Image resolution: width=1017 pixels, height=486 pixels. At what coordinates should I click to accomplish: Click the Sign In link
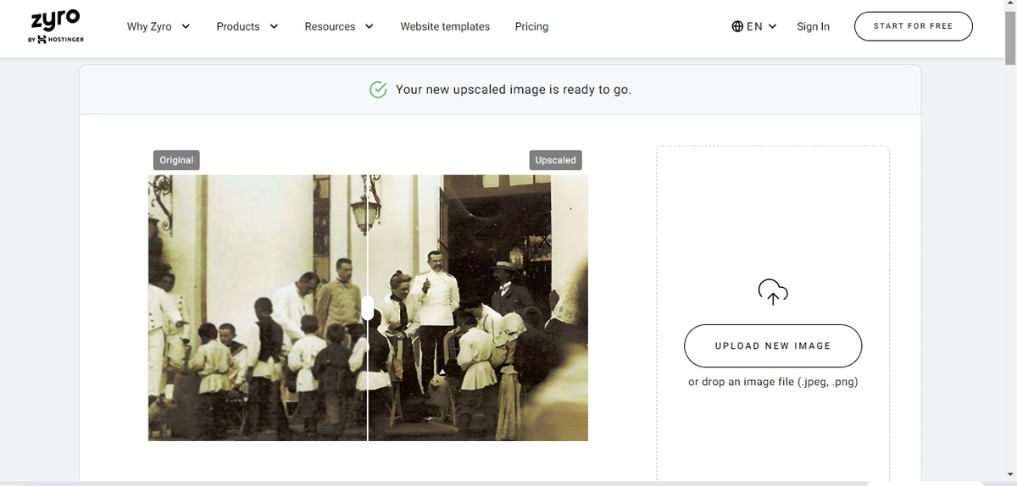[x=813, y=26]
